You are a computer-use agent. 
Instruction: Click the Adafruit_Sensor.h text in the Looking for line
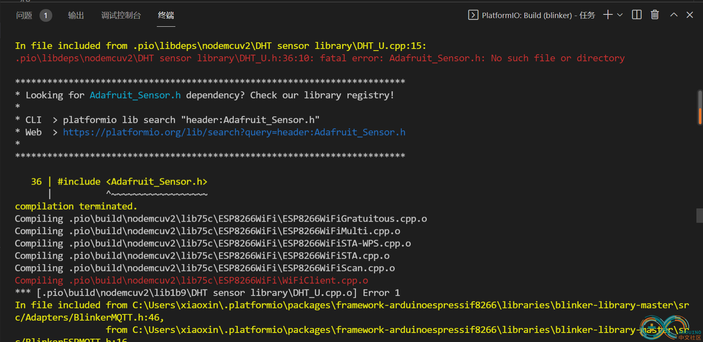135,95
